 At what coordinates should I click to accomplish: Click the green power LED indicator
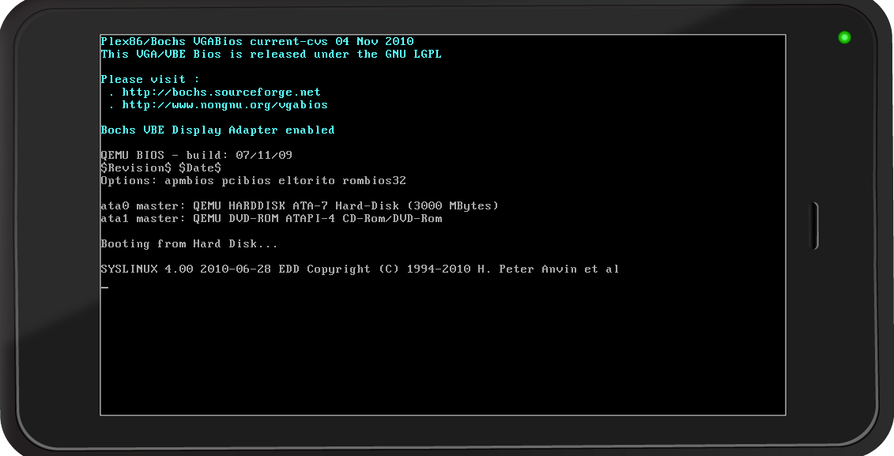[844, 38]
